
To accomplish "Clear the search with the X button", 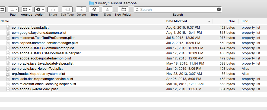I will tap(219, 9).
